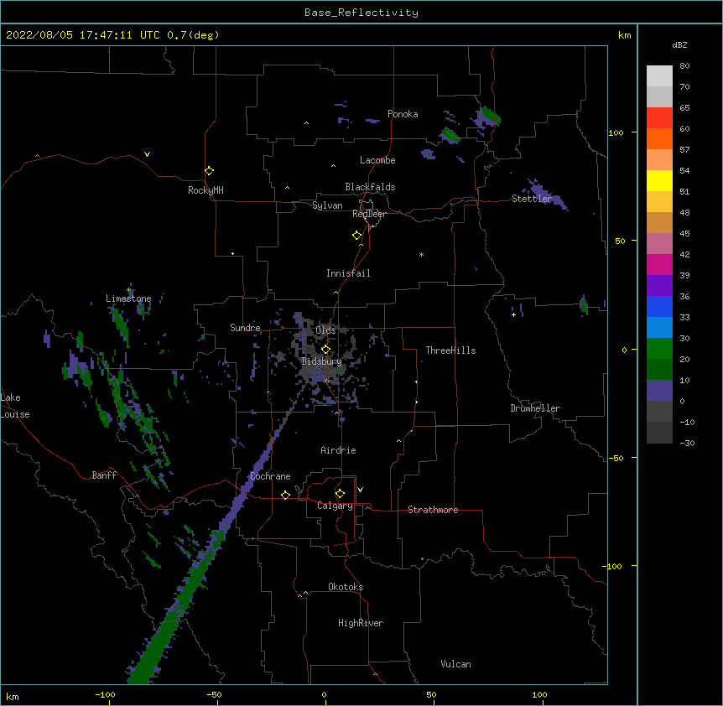This screenshot has height=706, width=723.
Task: Select the Ponoka city label
Action: (x=403, y=114)
